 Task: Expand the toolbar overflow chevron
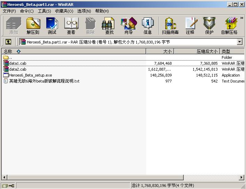tap(241, 18)
